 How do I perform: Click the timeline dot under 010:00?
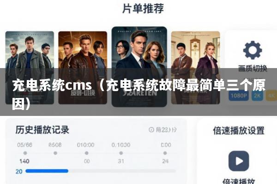[x=87, y=153]
